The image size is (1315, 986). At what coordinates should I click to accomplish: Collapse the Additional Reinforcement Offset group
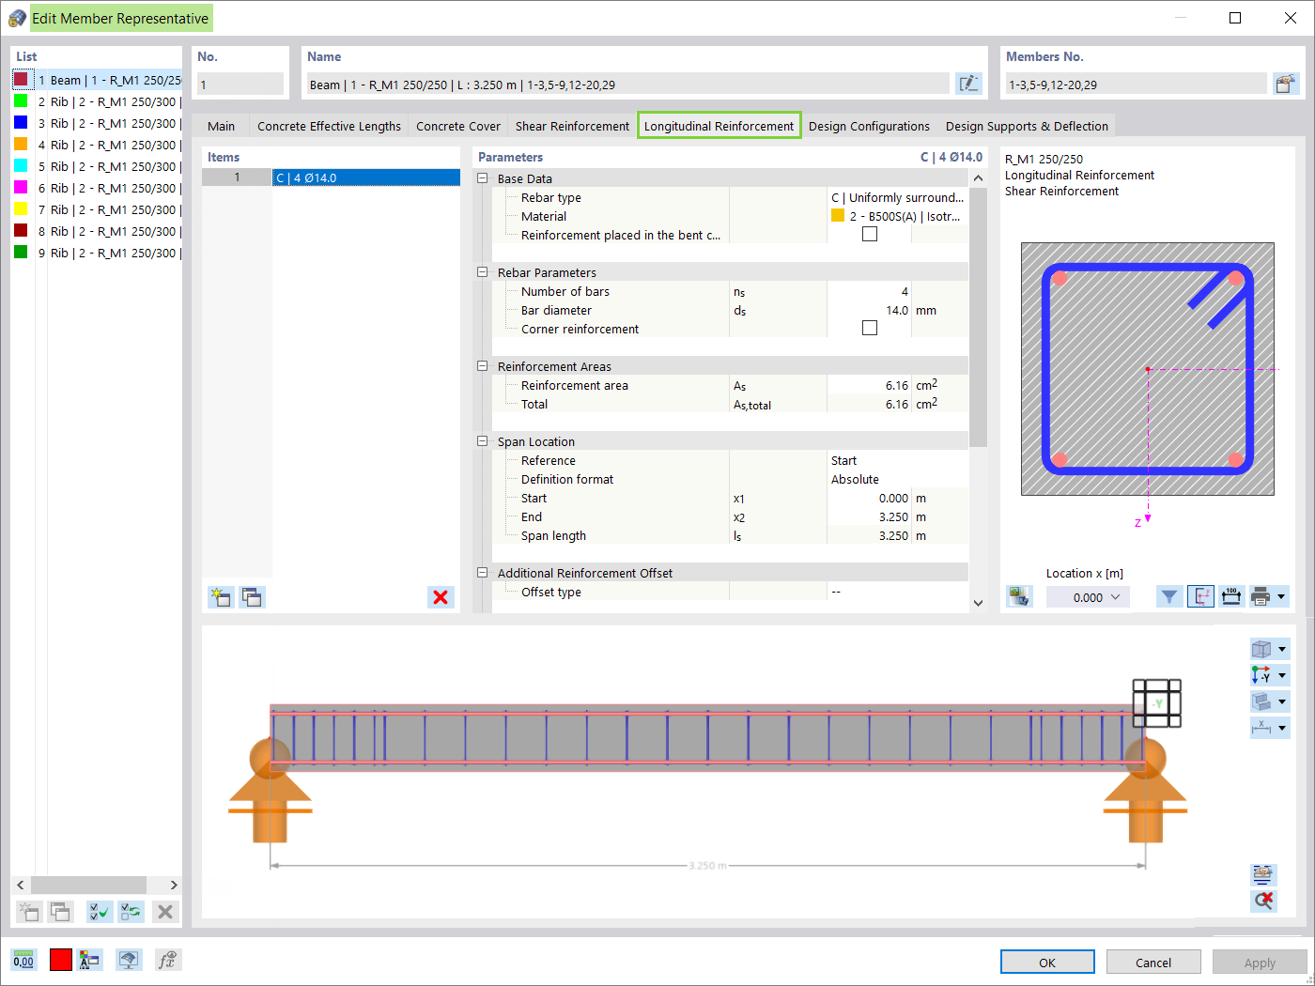pos(483,573)
